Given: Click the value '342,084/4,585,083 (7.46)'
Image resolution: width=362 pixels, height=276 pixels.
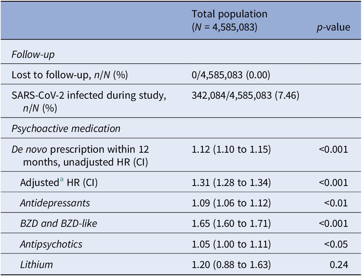Looking at the screenshot, I should pos(245,96).
